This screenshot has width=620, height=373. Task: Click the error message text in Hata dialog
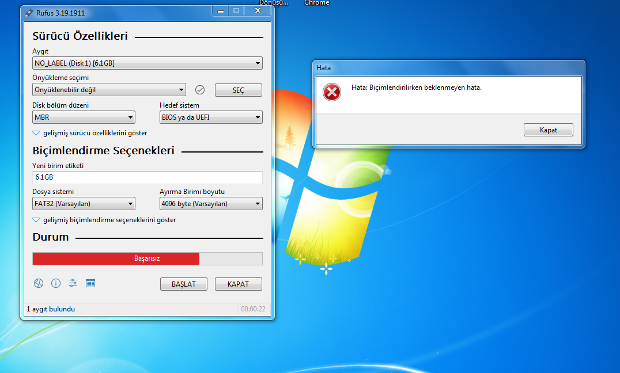417,87
